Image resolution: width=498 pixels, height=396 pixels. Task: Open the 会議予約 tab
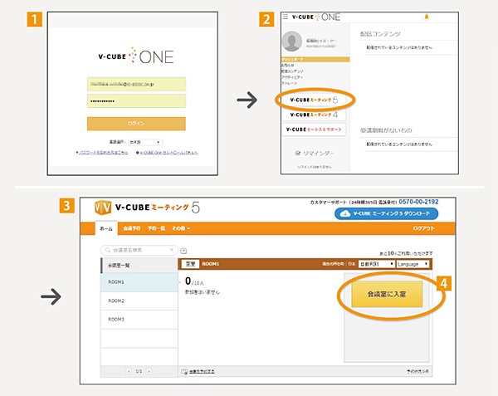pyautogui.click(x=132, y=228)
